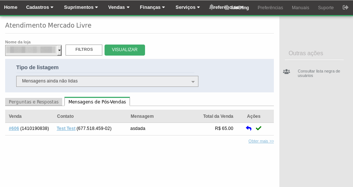Click the Total da Venda column header

coord(218,116)
